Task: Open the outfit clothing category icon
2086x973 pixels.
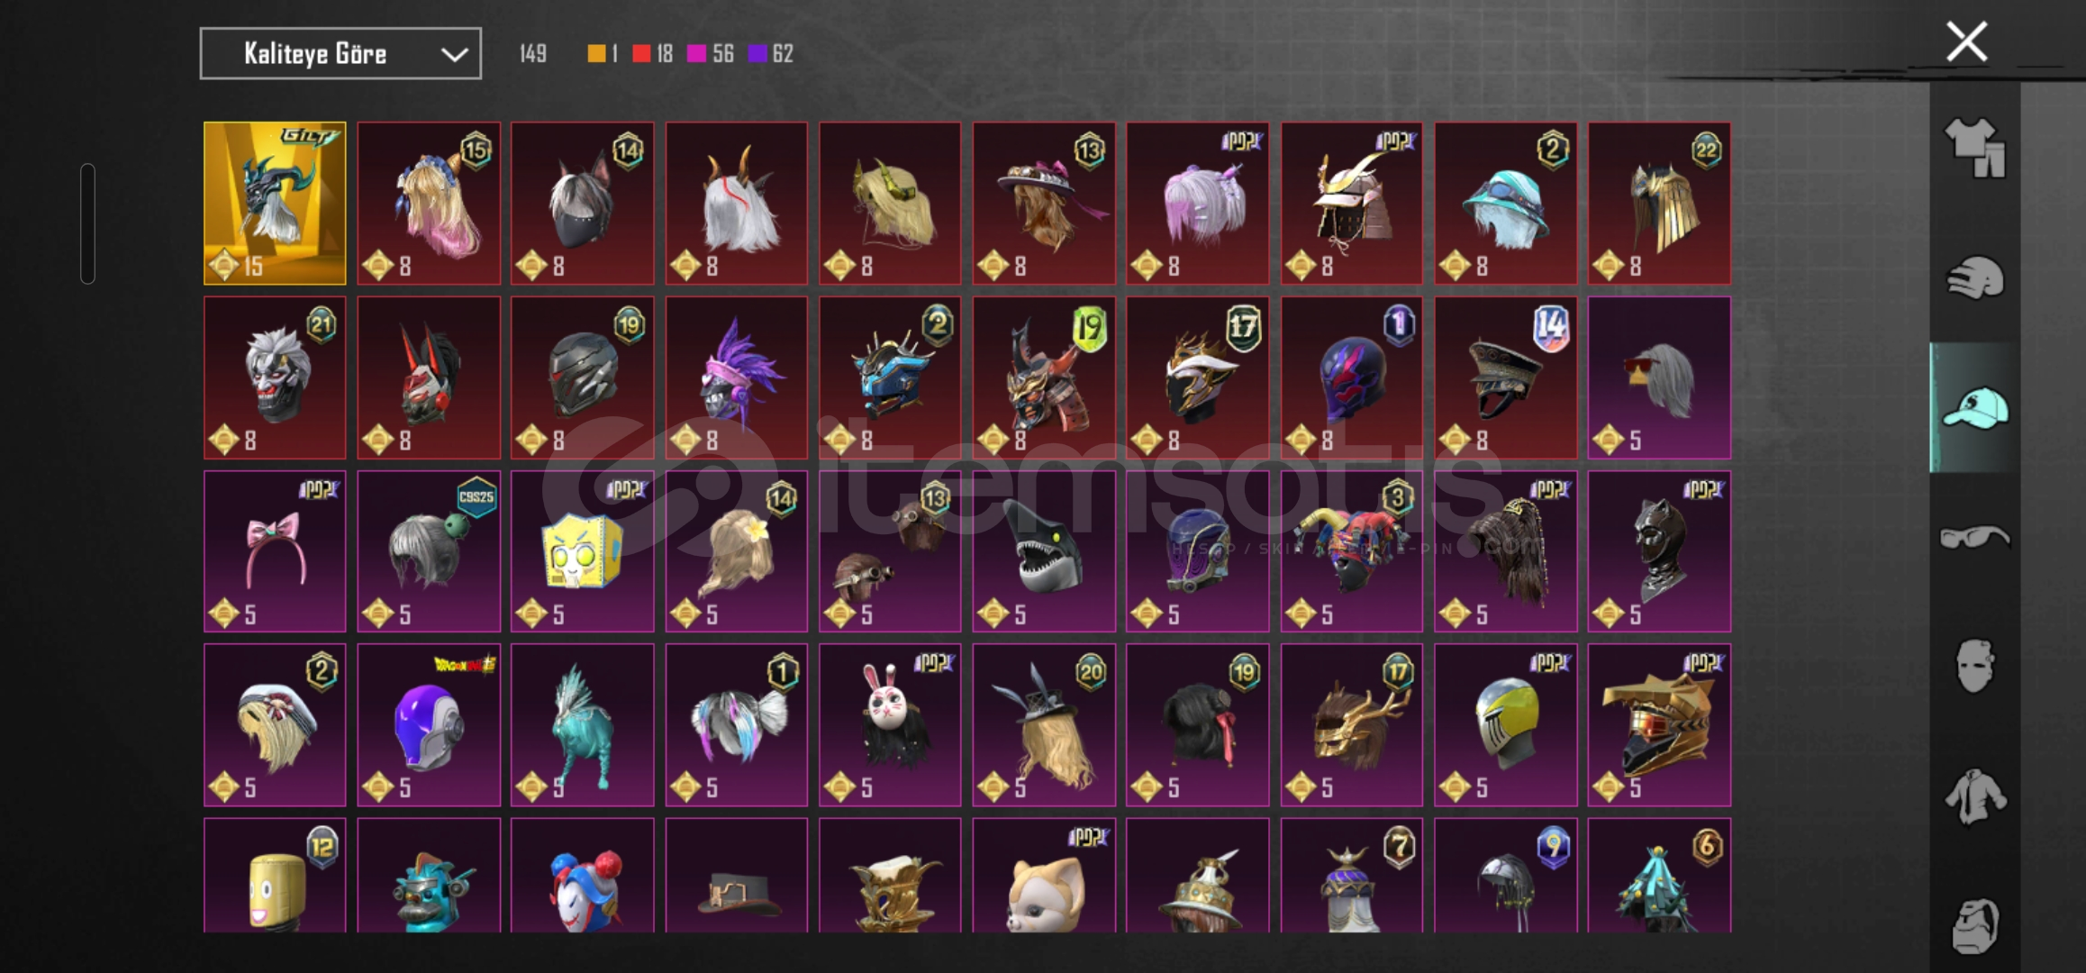Action: 1974,148
